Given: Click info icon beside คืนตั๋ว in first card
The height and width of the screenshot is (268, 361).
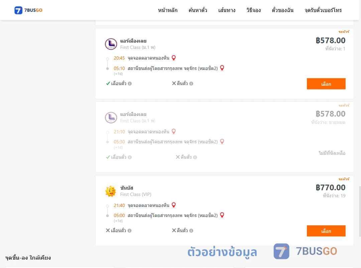Looking at the screenshot, I should click(191, 83).
